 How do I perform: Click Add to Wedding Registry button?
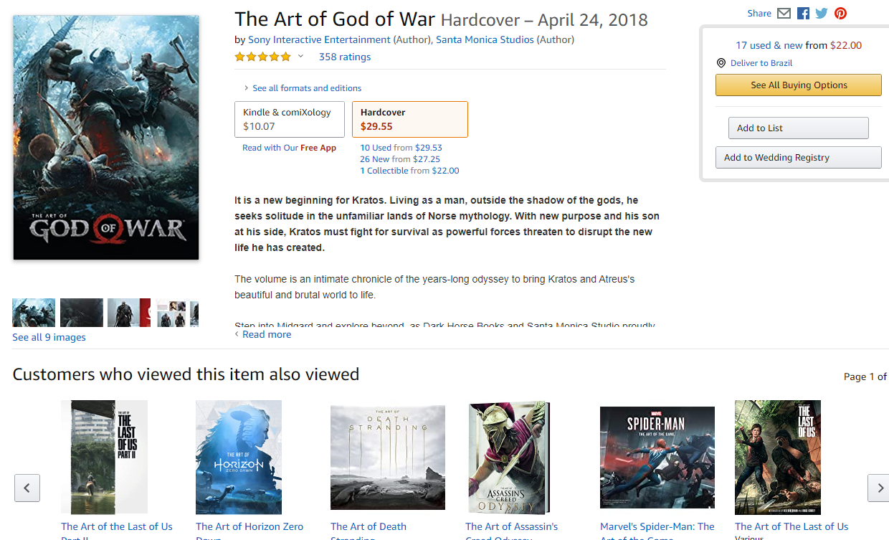click(x=799, y=158)
